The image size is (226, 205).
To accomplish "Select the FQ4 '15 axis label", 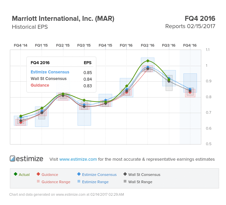I will point(105,45).
